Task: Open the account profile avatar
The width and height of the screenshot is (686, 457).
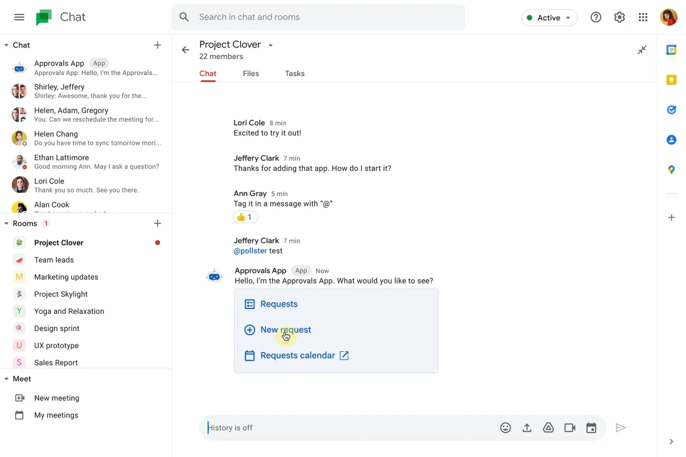Action: coord(669,17)
